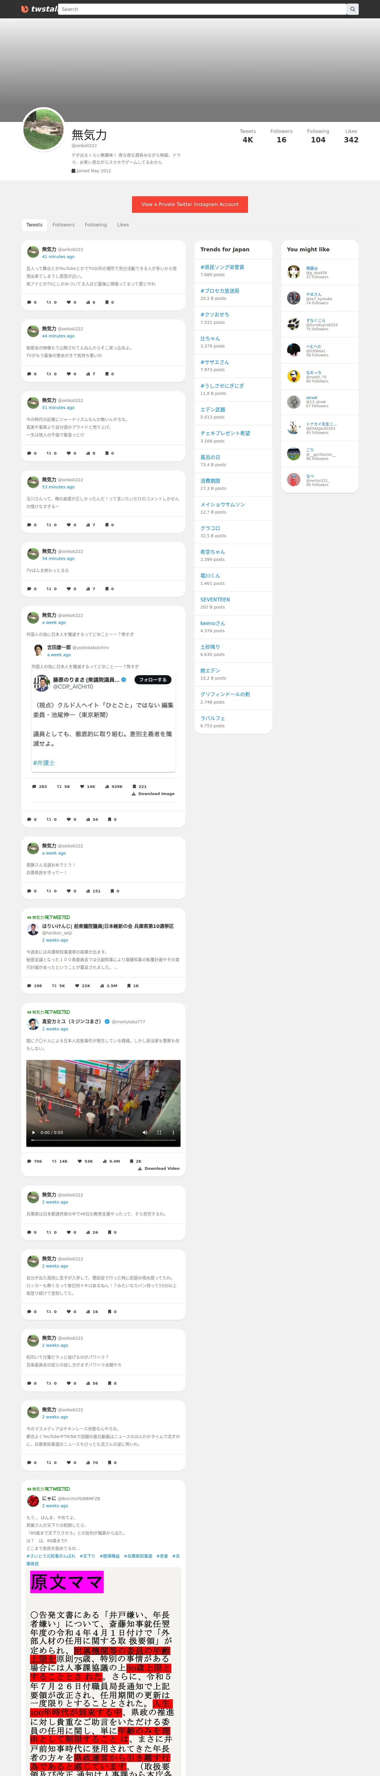This screenshot has width=380, height=1776.
Task: Switch to the Likes tab
Action: tap(123, 225)
